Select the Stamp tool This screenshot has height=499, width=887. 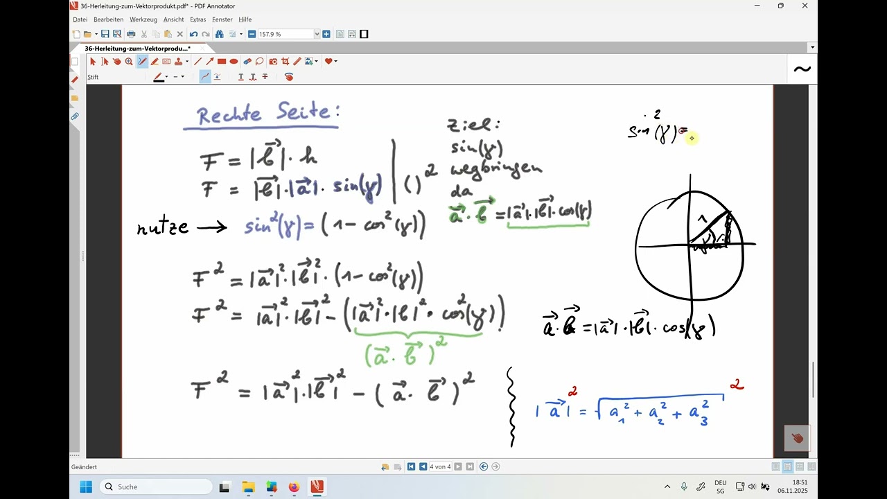tap(178, 61)
